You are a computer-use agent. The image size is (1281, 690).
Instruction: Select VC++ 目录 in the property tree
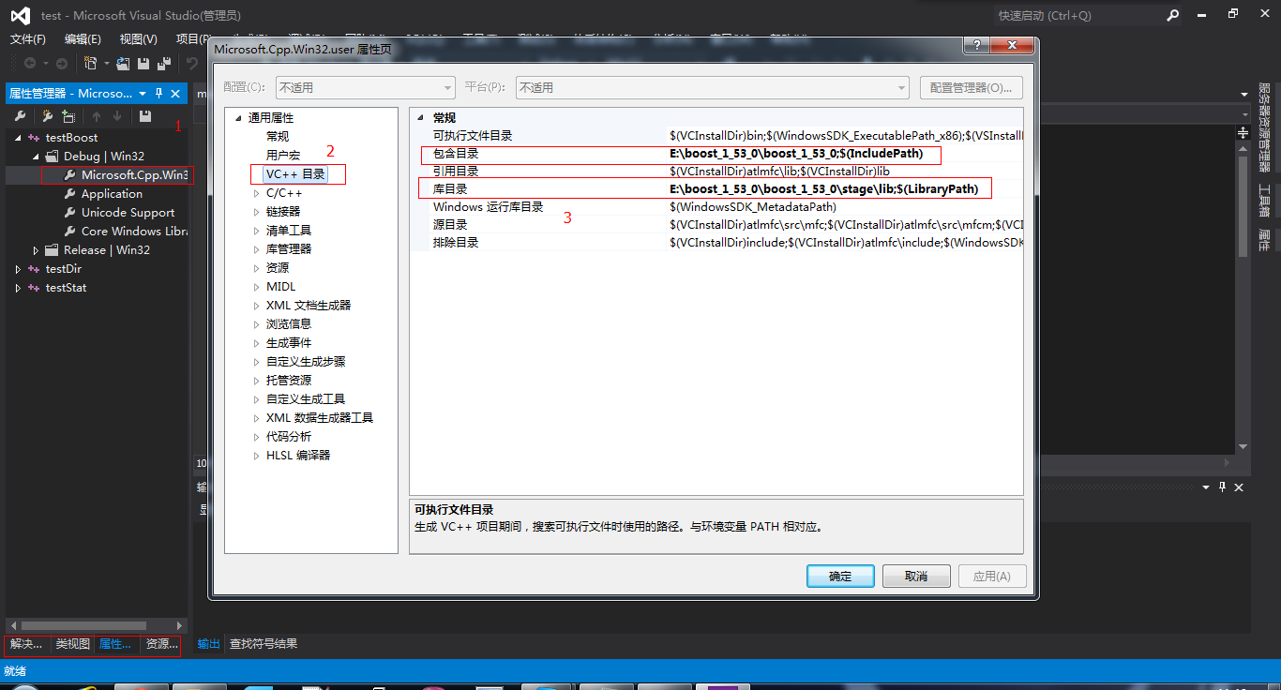pyautogui.click(x=295, y=174)
